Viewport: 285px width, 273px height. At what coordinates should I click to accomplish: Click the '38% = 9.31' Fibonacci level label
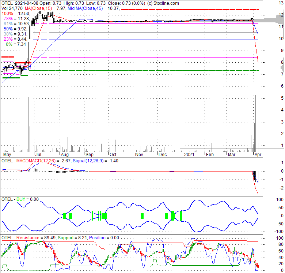point(15,34)
